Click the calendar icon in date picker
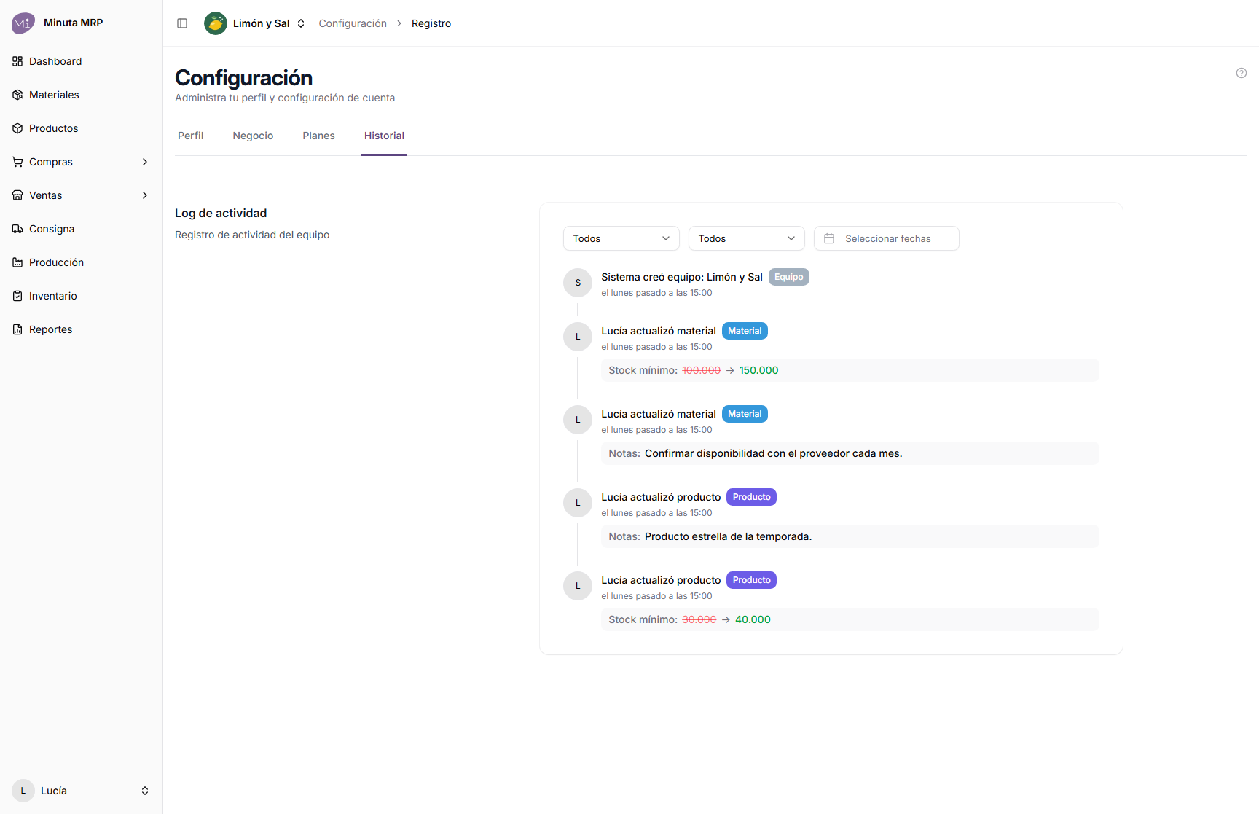Viewport: 1259px width, 814px height. click(x=829, y=238)
